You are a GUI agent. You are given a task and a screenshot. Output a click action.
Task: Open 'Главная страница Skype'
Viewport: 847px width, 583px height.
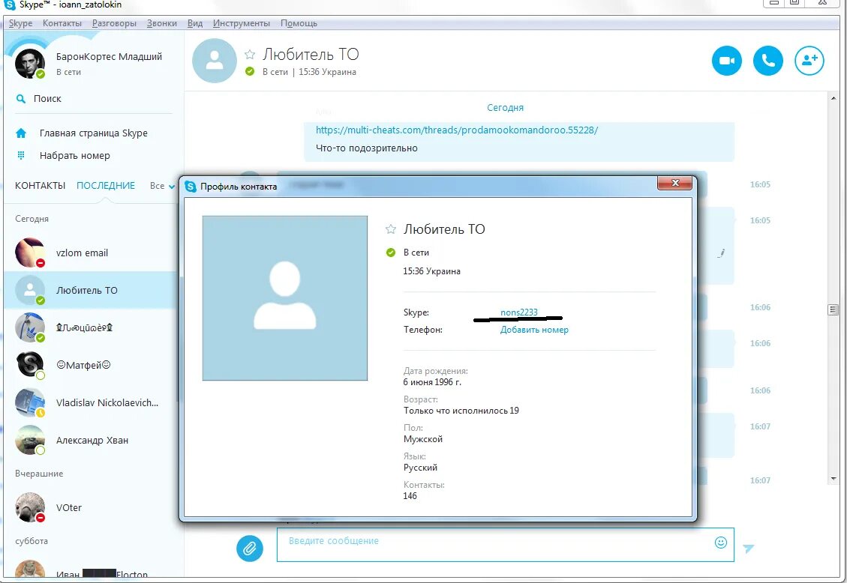tap(94, 133)
